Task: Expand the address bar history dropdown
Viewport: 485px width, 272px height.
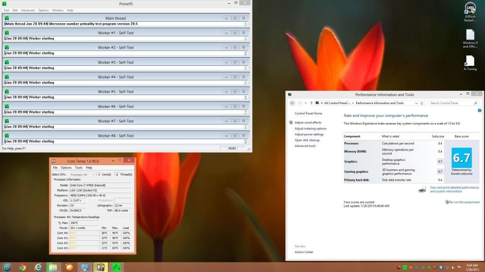Action: pos(416,103)
